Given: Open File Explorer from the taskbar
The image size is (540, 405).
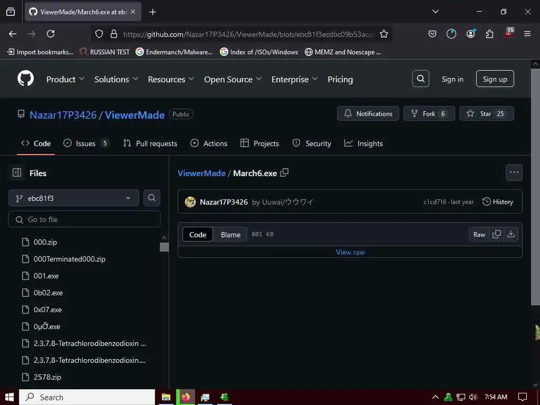Looking at the screenshot, I should 166,397.
